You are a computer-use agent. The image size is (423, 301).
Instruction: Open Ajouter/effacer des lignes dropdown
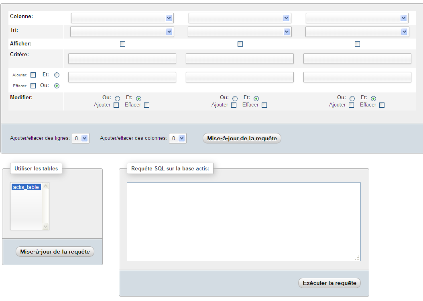[x=81, y=138]
